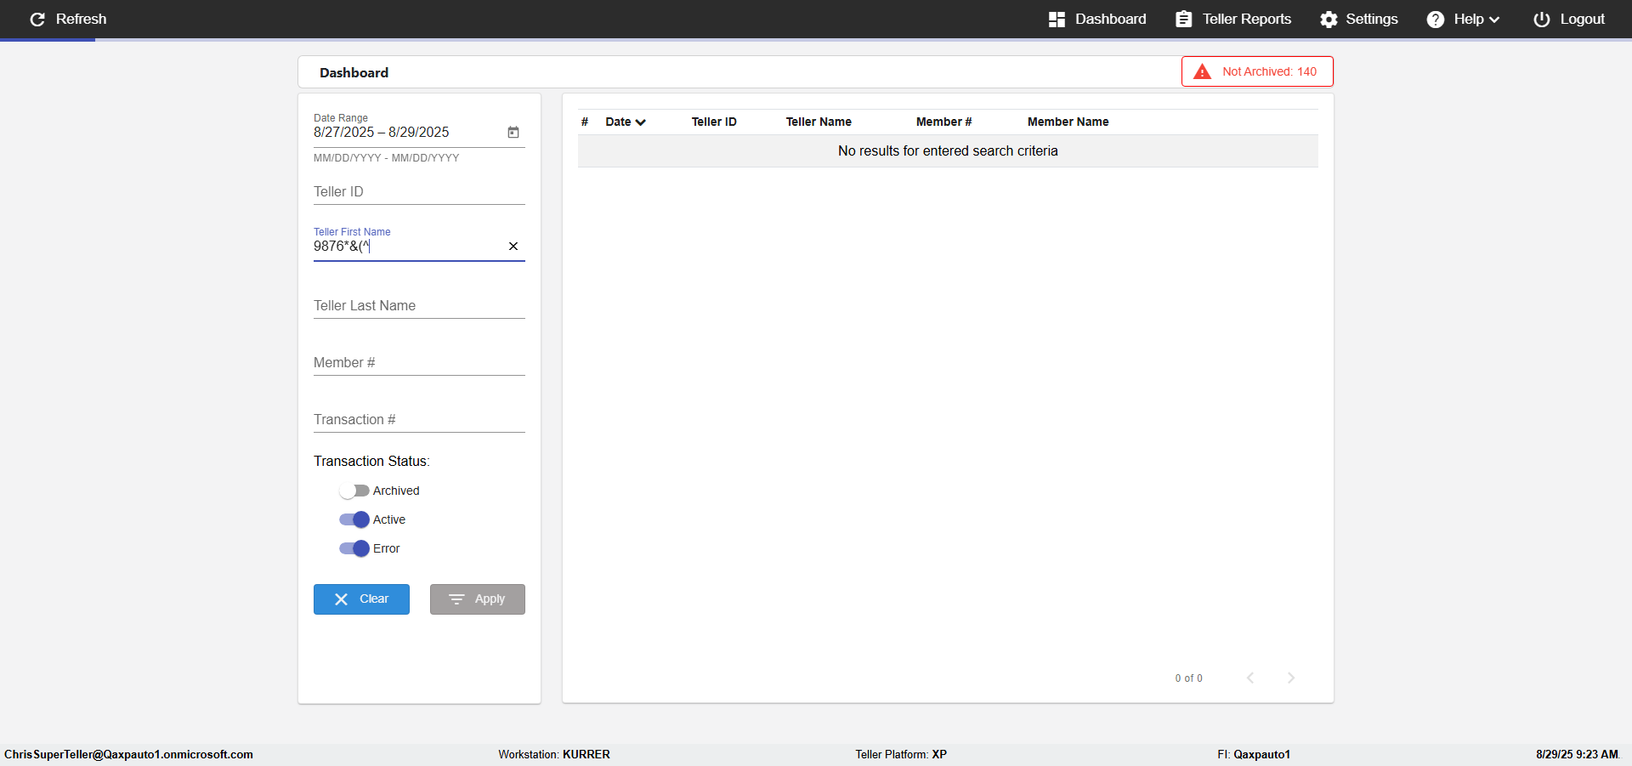Click the FI: Qaxpauto1 status text

pyautogui.click(x=1254, y=754)
